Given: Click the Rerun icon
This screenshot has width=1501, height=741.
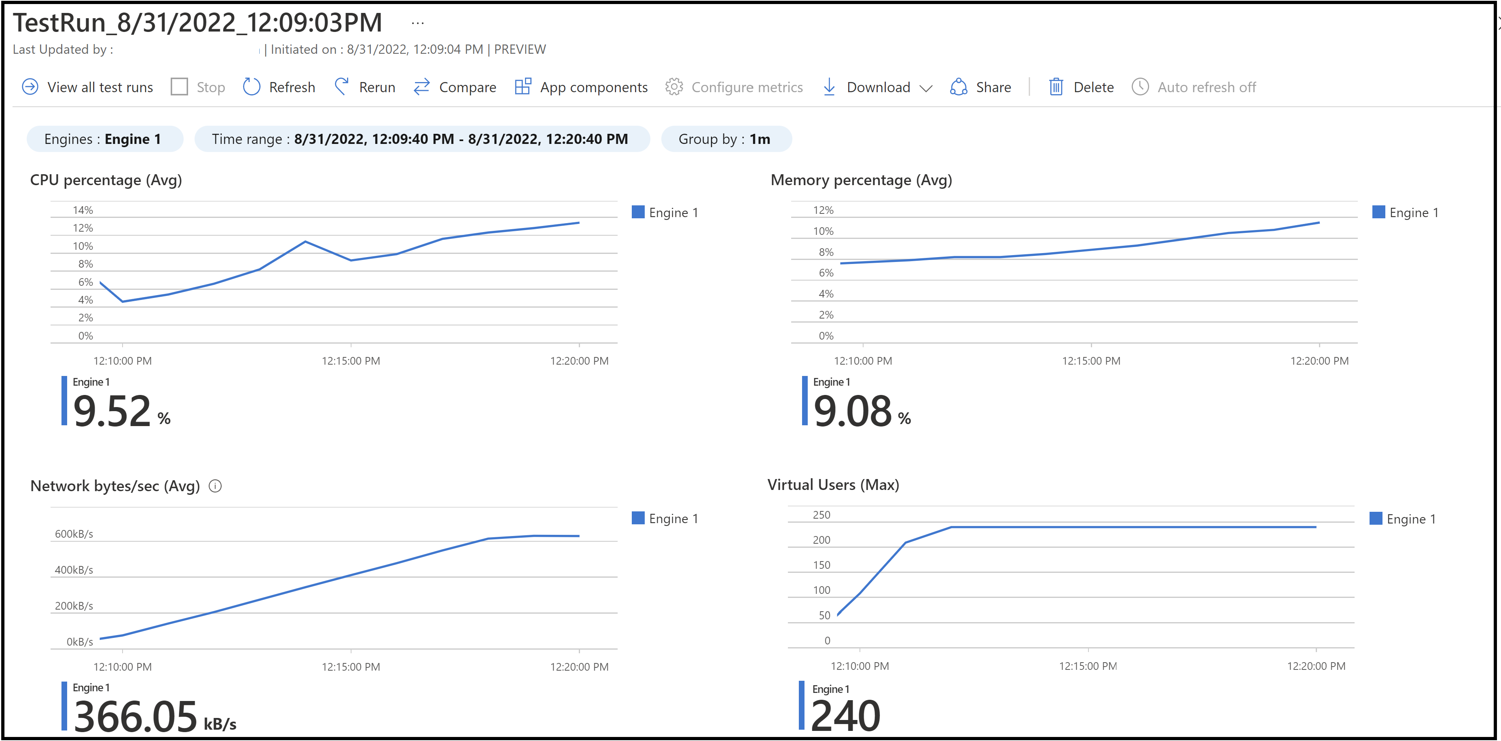Looking at the screenshot, I should click(x=341, y=87).
